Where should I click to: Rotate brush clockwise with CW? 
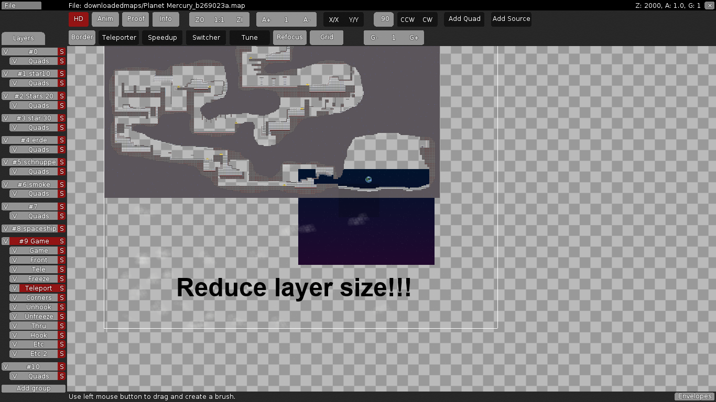pos(428,20)
